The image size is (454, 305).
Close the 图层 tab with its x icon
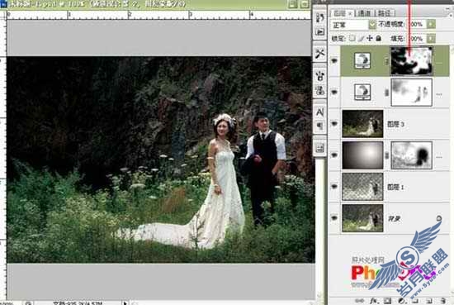click(x=350, y=13)
